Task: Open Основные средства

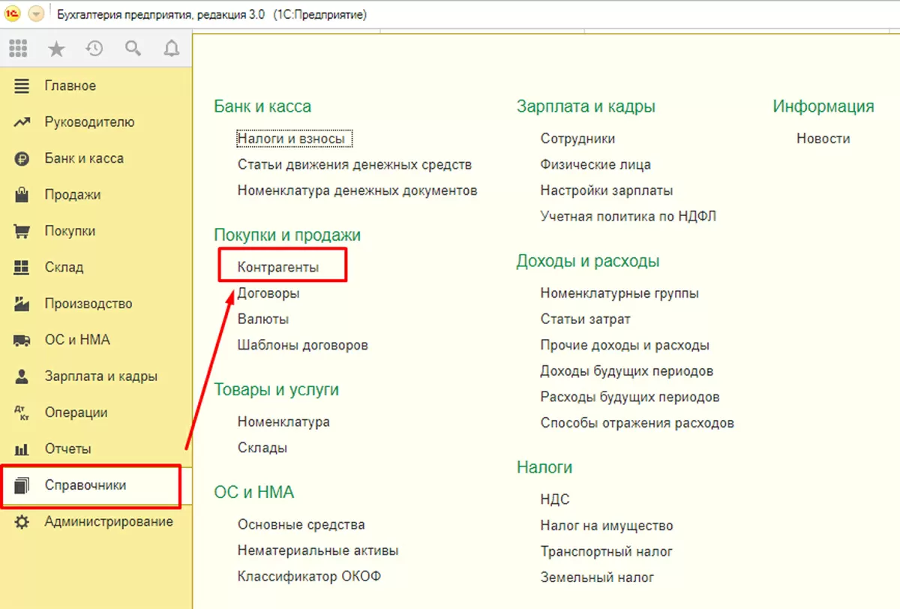Action: point(301,525)
